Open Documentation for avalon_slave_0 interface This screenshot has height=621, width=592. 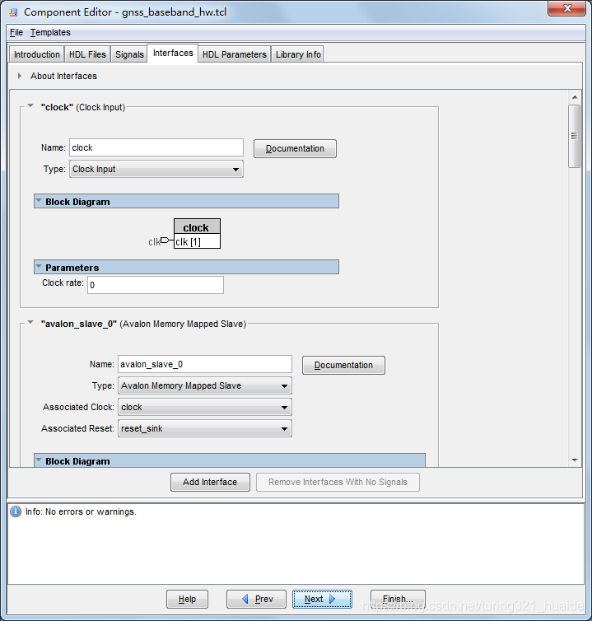tap(343, 365)
